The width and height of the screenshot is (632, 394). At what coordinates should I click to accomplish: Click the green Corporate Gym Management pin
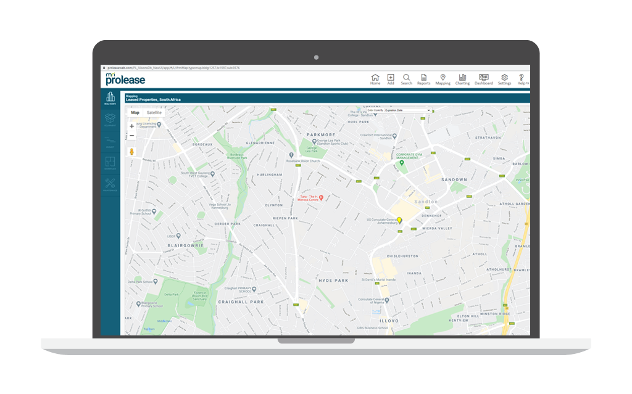[401, 163]
